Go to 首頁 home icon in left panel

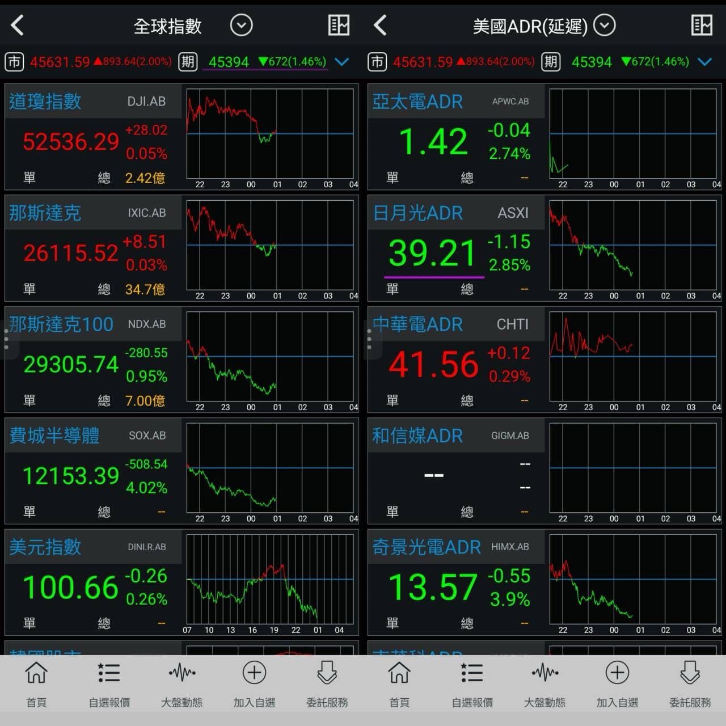click(36, 673)
